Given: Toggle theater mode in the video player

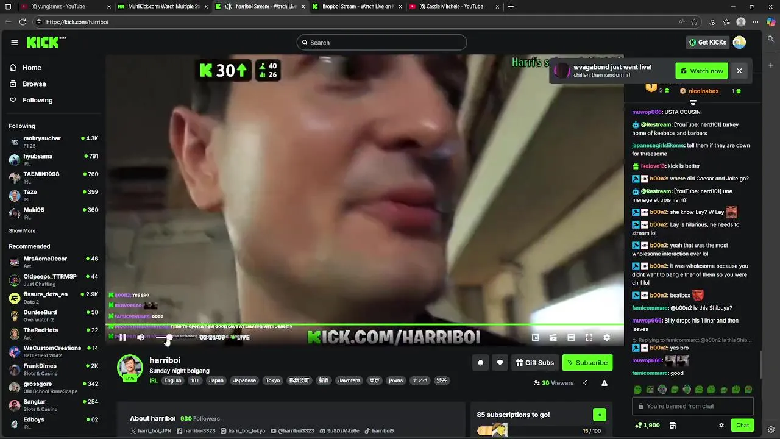Looking at the screenshot, I should [x=571, y=337].
